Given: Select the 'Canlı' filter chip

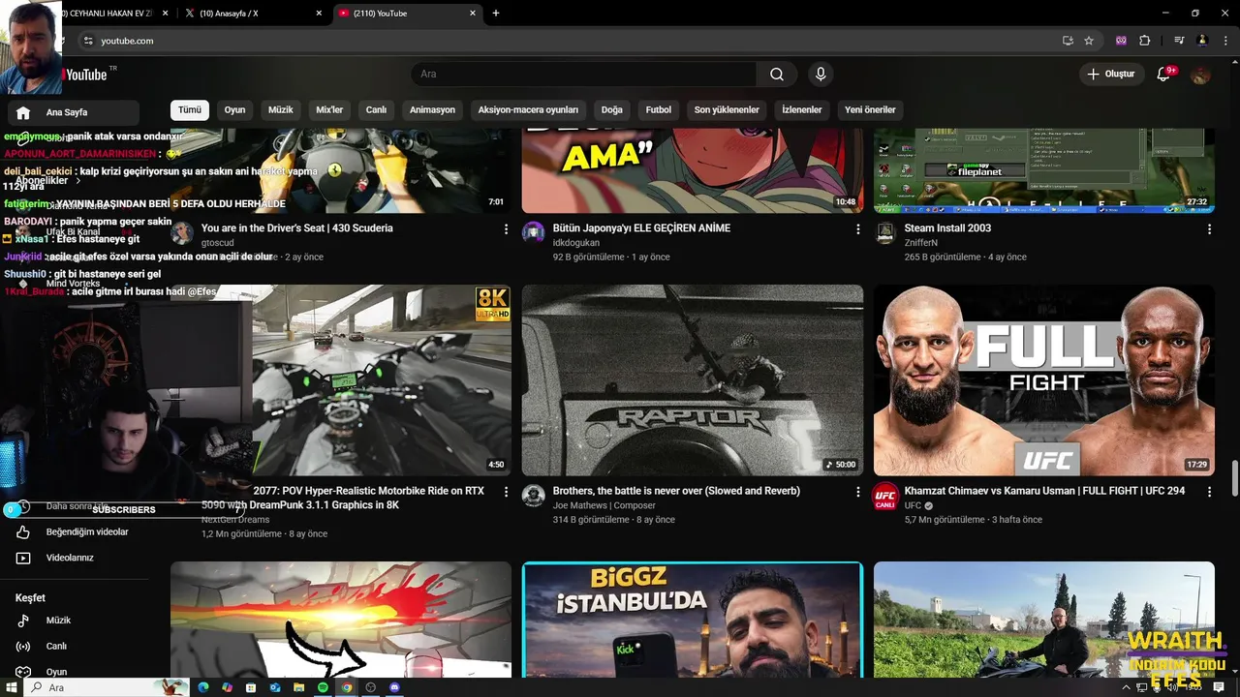Looking at the screenshot, I should click(376, 109).
